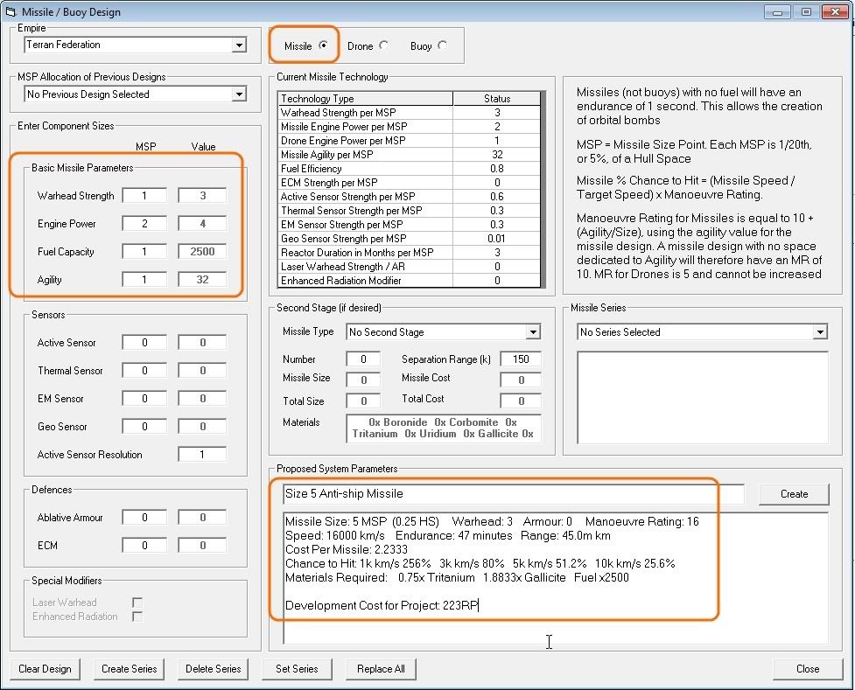Screen dimensions: 855x690
Task: Click the Geo Sensor MSP field
Action: click(x=144, y=426)
